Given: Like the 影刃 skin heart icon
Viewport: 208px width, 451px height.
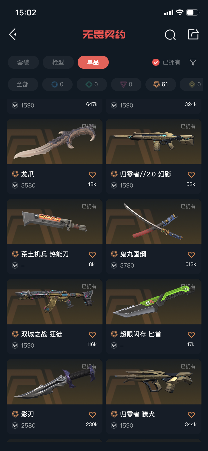Looking at the screenshot, I should coord(92,415).
